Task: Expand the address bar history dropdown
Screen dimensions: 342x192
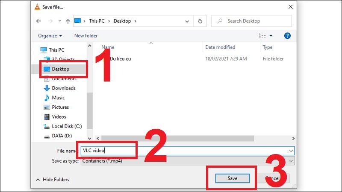Action: coord(187,21)
